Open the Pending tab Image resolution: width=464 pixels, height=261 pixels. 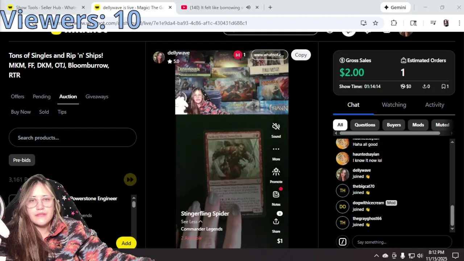pyautogui.click(x=42, y=96)
